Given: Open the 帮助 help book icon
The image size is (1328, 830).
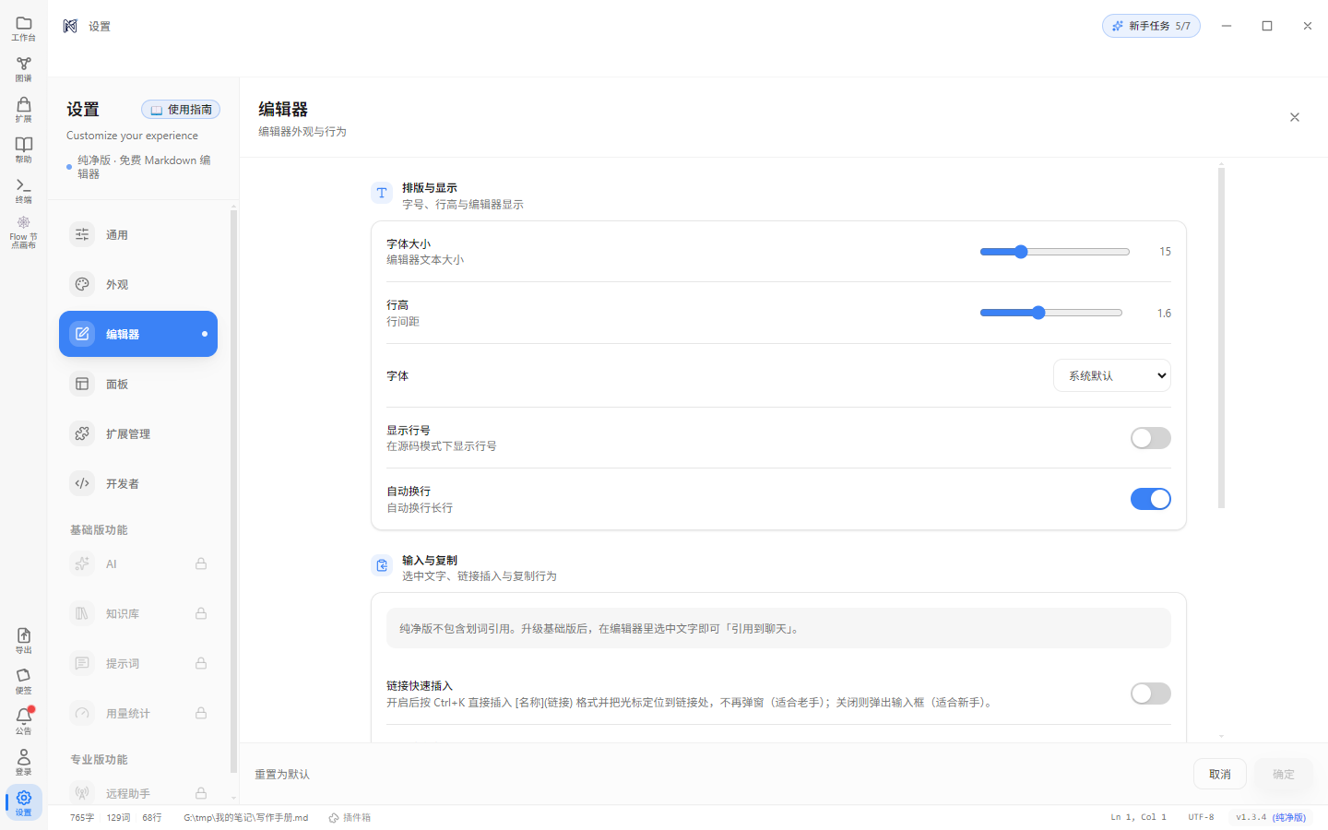Looking at the screenshot, I should [x=24, y=149].
